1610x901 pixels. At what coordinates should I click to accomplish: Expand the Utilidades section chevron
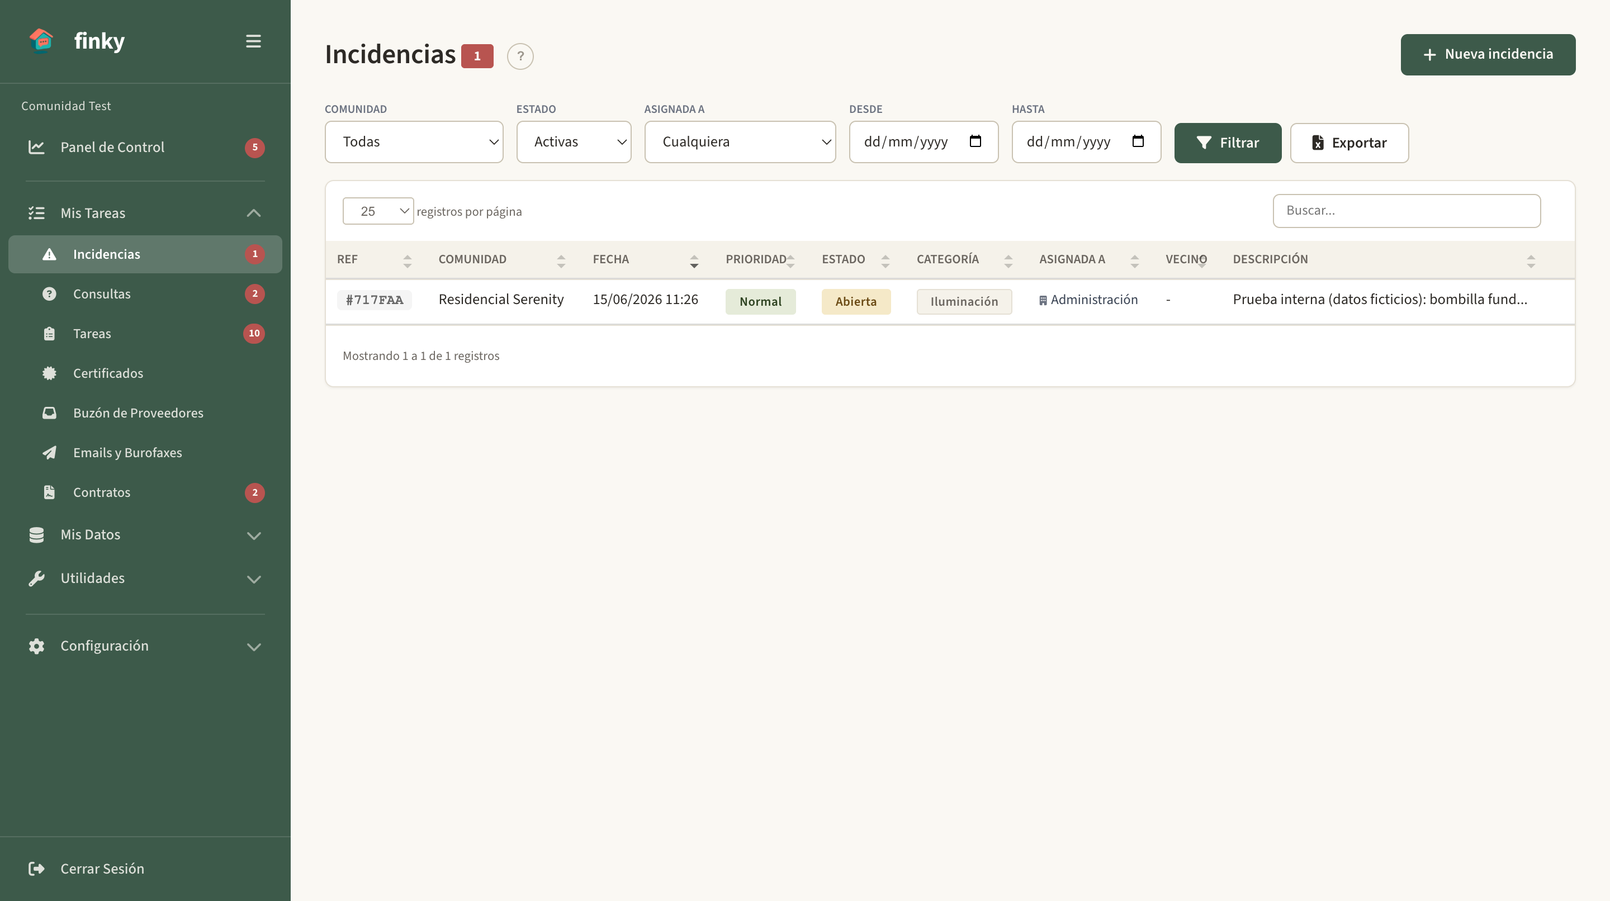click(253, 579)
